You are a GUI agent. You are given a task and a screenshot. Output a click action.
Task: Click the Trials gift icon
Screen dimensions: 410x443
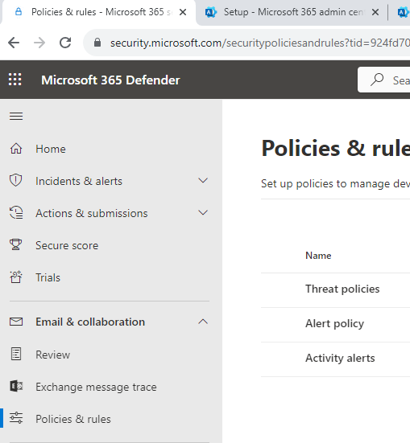[16, 277]
